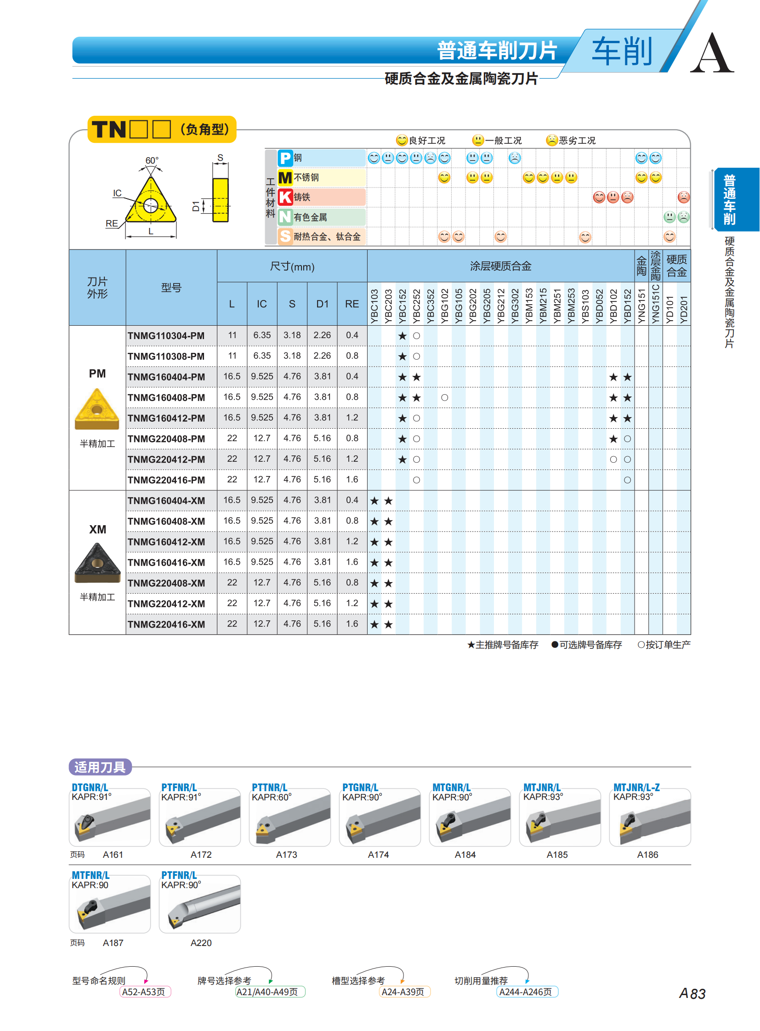Click the DTGNR/L tool holder image
760x1031 pixels.
(x=110, y=817)
